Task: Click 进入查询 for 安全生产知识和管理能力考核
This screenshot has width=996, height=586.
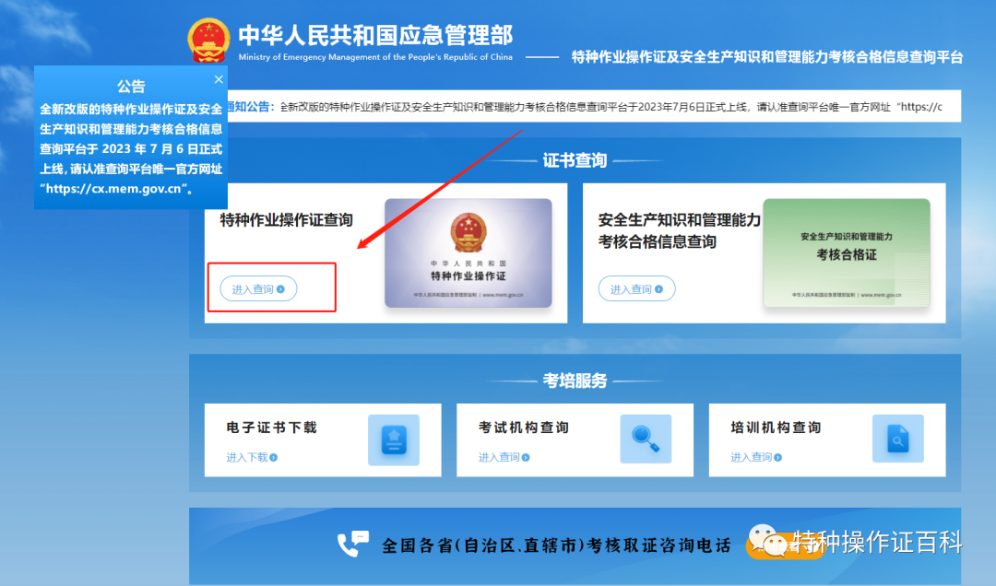Action: click(x=636, y=288)
